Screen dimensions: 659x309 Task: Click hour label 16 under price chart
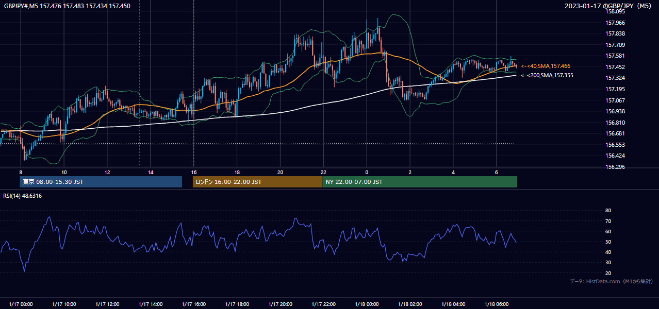pyautogui.click(x=193, y=172)
